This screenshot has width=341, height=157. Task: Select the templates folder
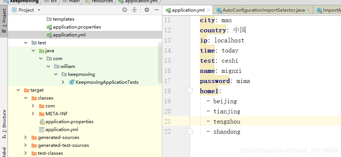click(x=63, y=19)
